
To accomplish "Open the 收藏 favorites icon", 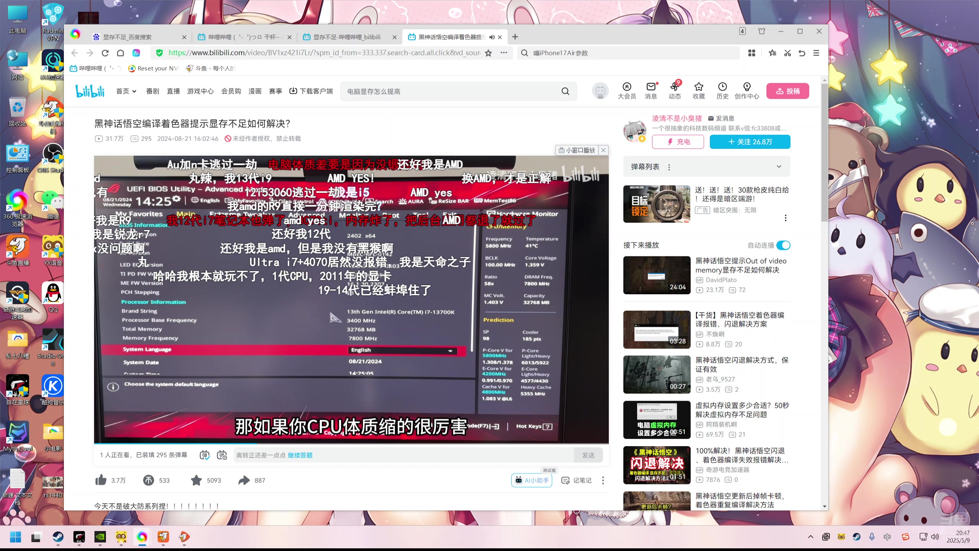I will pyautogui.click(x=699, y=91).
